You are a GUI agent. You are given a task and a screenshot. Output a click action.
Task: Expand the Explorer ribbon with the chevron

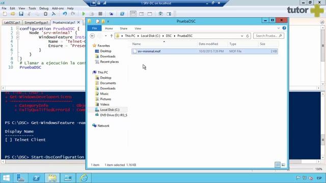[279, 28]
